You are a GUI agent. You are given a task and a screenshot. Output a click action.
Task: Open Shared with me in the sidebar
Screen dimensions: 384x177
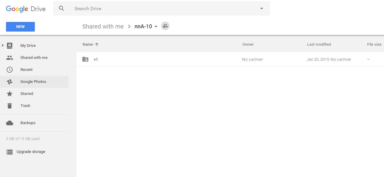tap(34, 58)
